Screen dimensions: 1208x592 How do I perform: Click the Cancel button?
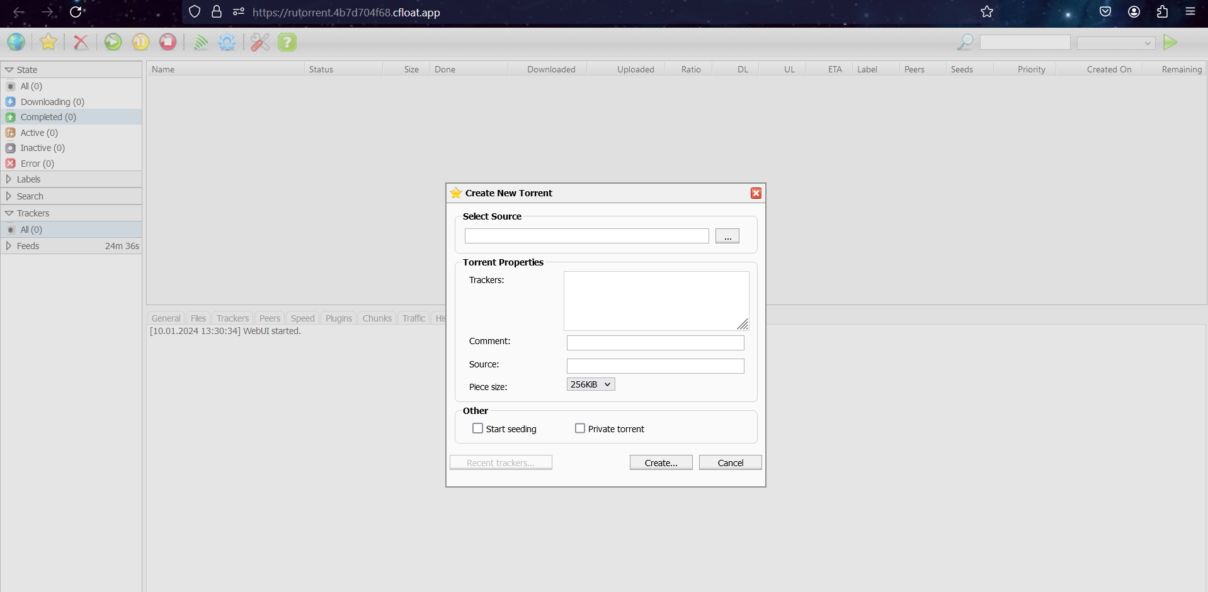coord(731,462)
